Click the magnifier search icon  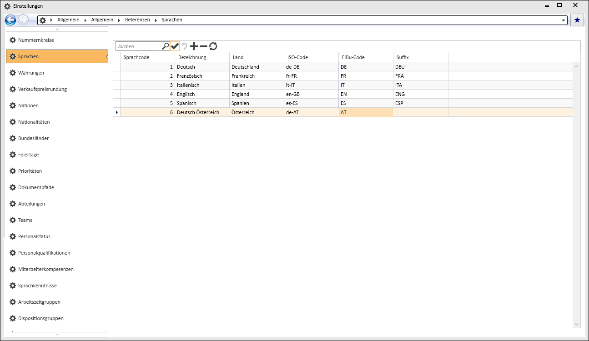[166, 46]
